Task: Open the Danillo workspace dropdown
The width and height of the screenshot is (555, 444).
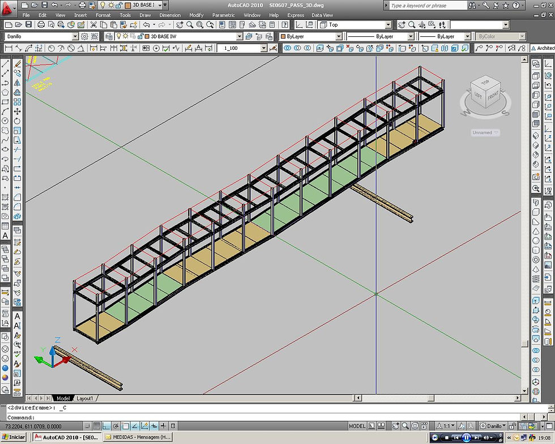Action: [x=75, y=36]
